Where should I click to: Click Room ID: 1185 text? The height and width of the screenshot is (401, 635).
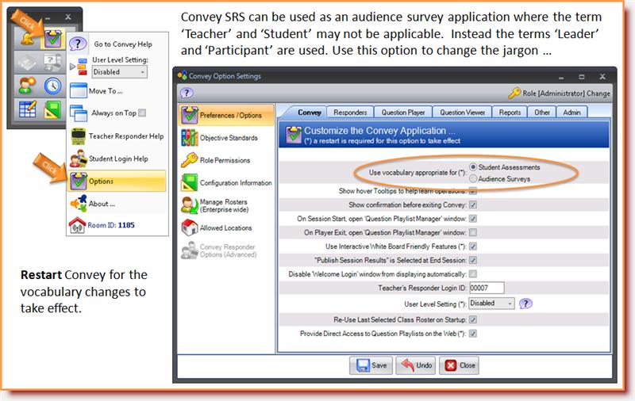[x=111, y=225]
